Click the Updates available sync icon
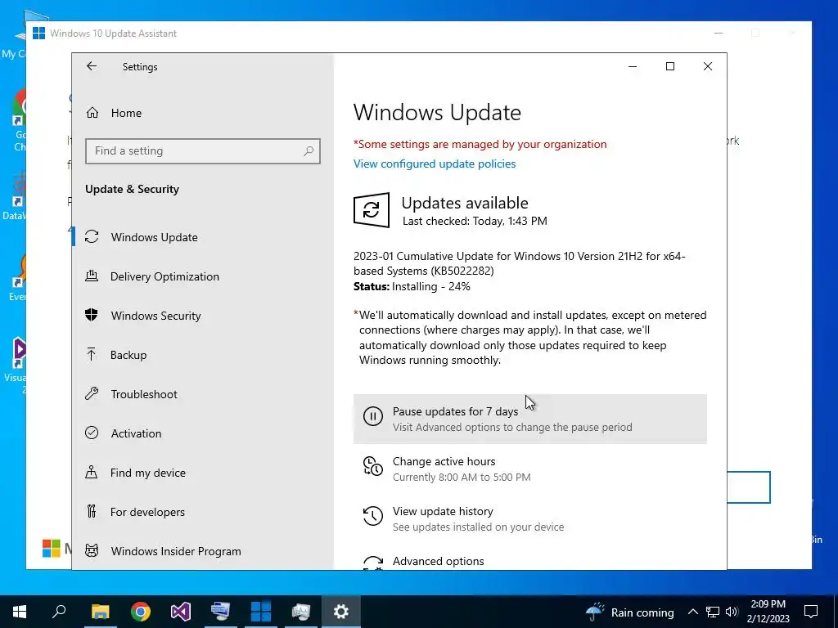 pyautogui.click(x=372, y=210)
